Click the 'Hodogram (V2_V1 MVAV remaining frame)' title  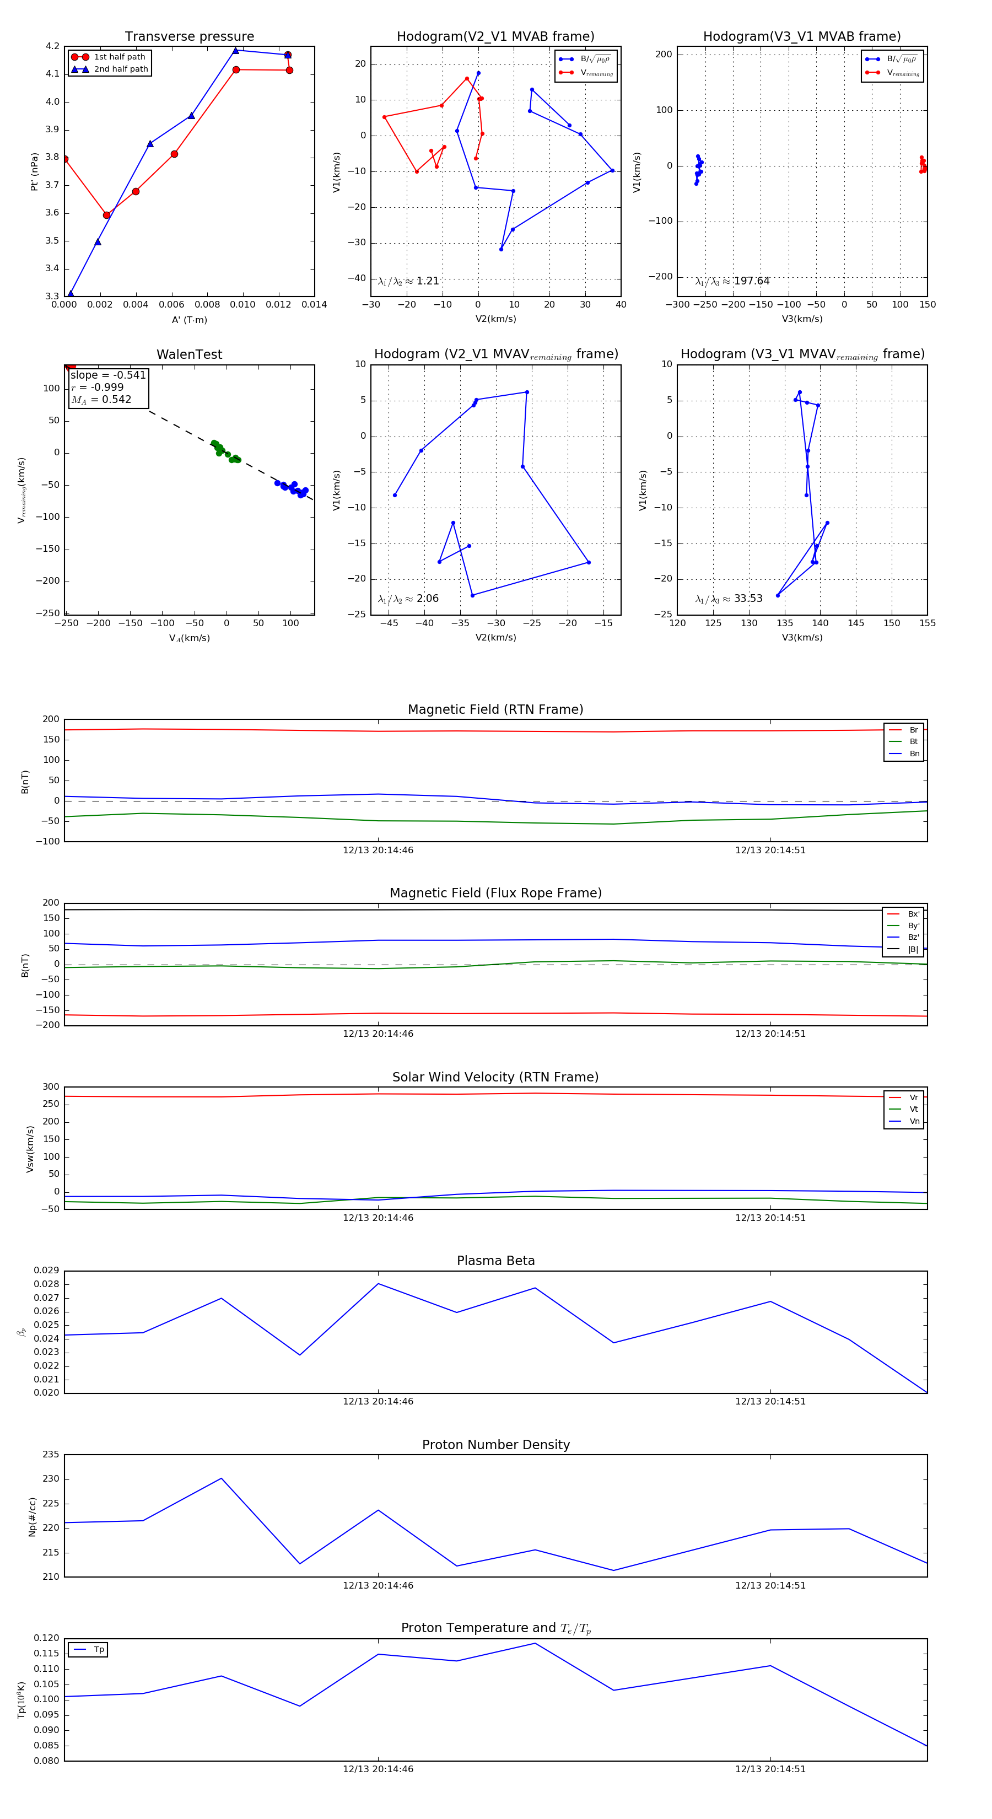coord(495,354)
